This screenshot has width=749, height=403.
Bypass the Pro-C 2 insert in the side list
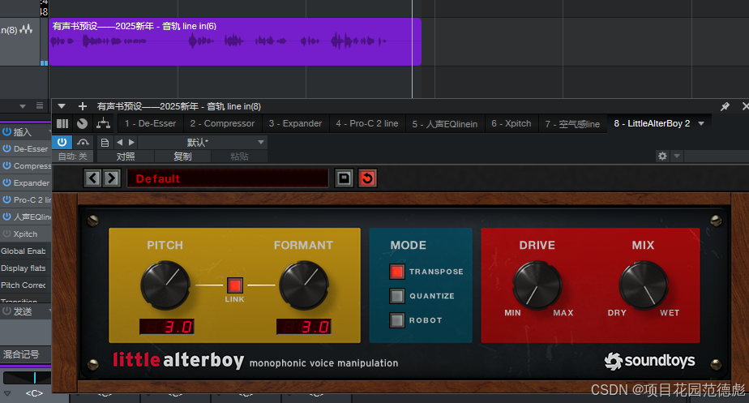tap(6, 199)
